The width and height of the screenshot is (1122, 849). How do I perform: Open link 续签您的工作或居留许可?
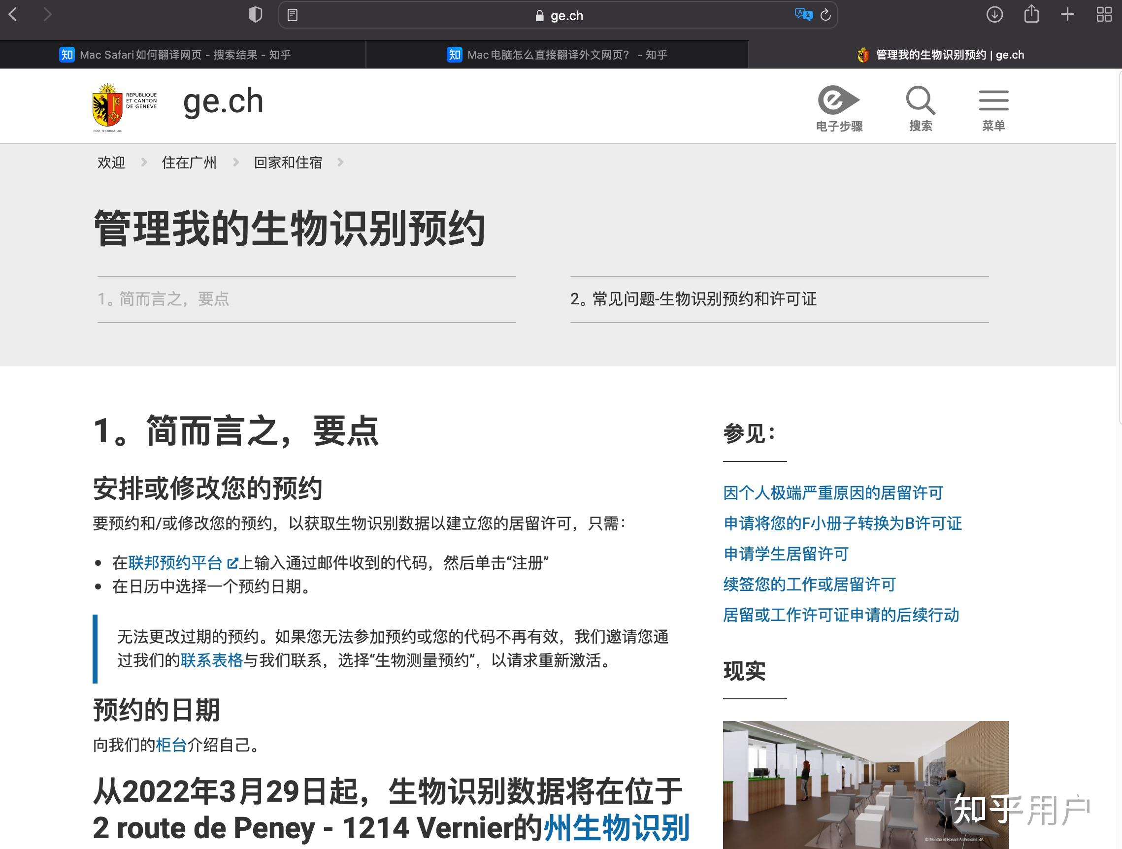click(809, 584)
